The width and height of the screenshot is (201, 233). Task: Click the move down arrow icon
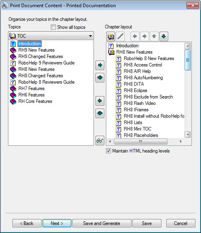(164, 36)
